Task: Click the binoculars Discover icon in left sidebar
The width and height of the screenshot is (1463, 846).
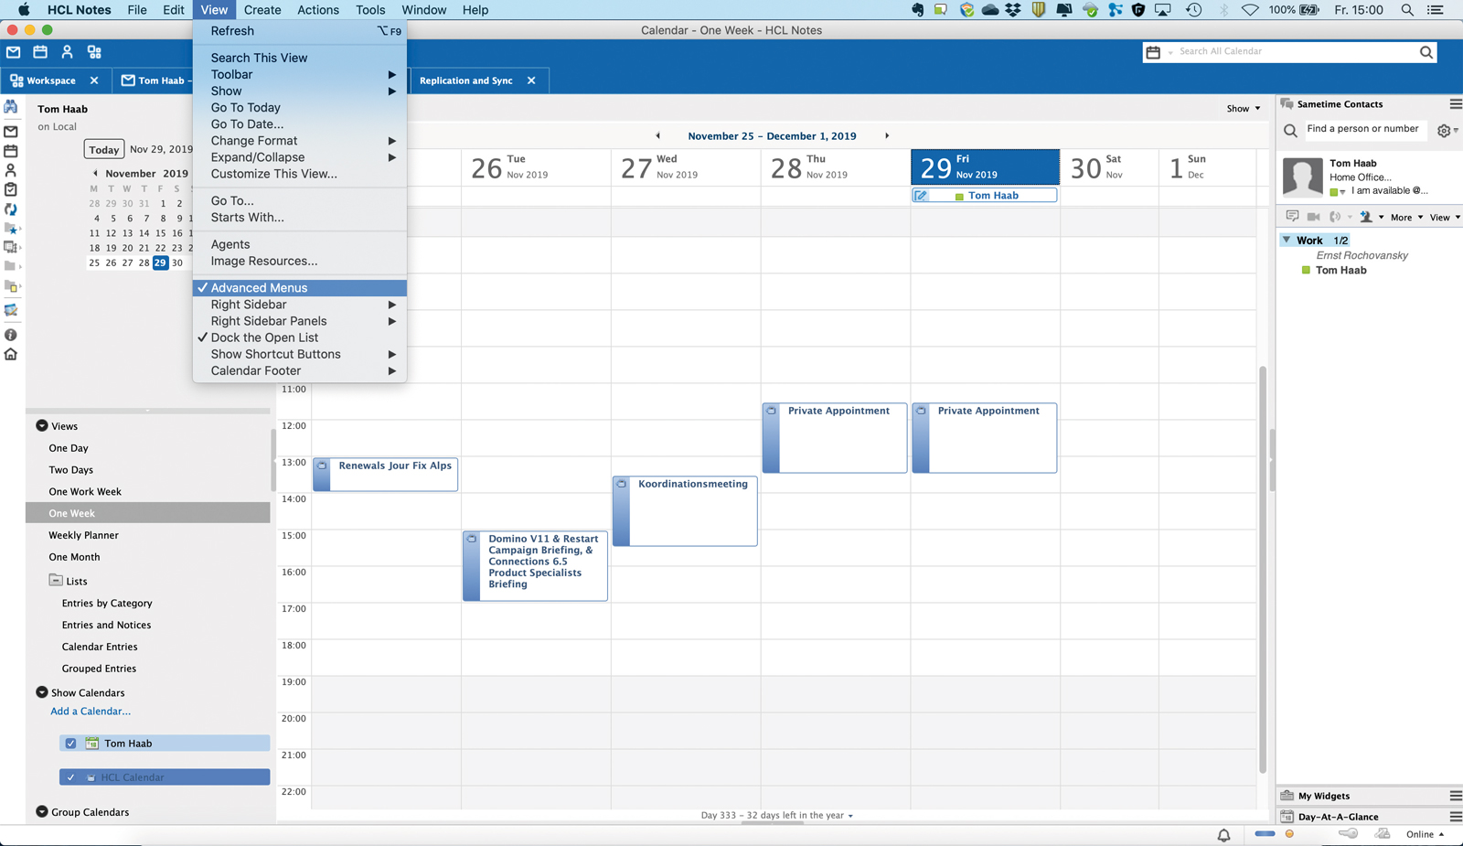Action: tap(11, 107)
